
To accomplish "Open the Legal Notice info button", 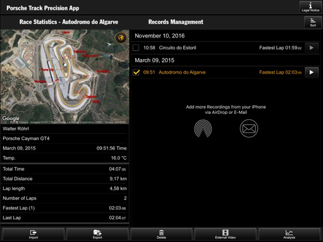I will point(311,7).
